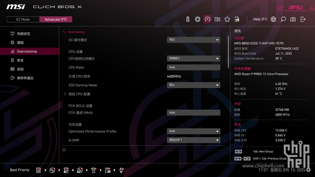The height and width of the screenshot is (177, 315).
Task: Open Help (F1)
Action: click(x=260, y=19)
